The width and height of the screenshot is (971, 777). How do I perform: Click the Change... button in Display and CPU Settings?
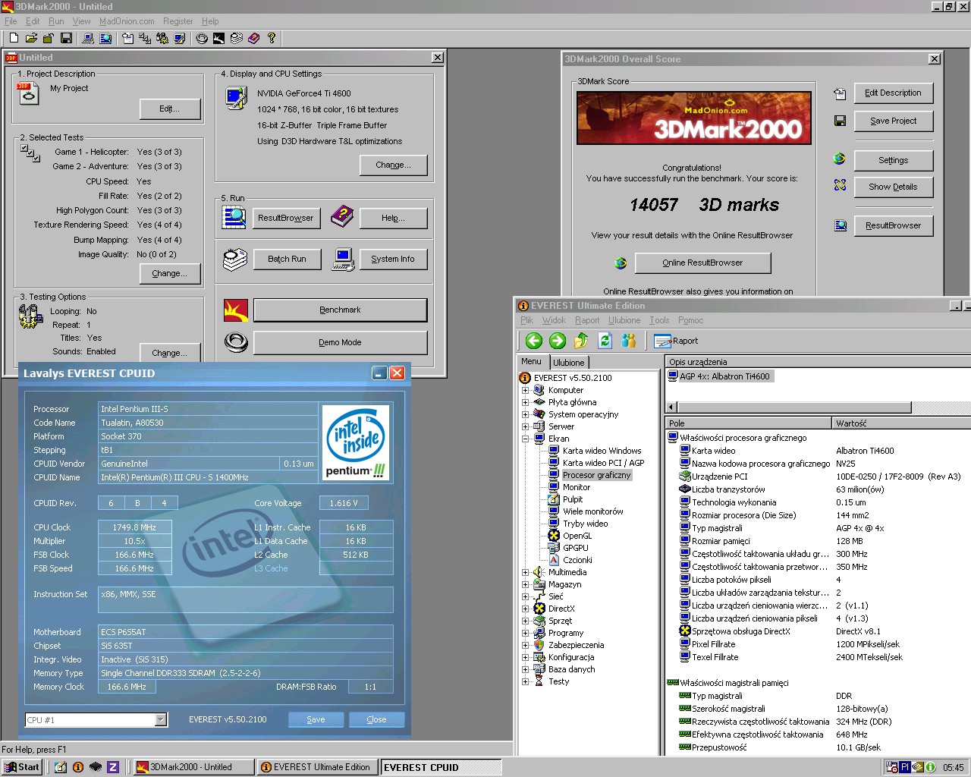[x=393, y=165]
